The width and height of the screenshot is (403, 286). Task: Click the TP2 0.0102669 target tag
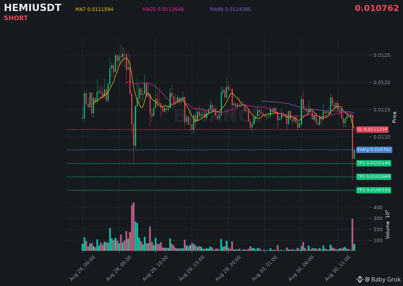[x=374, y=177]
